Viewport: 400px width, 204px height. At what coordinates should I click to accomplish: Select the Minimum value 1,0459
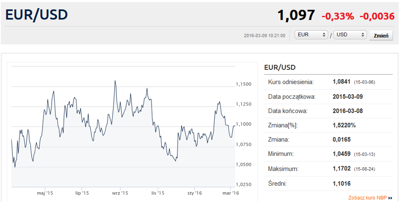342,154
